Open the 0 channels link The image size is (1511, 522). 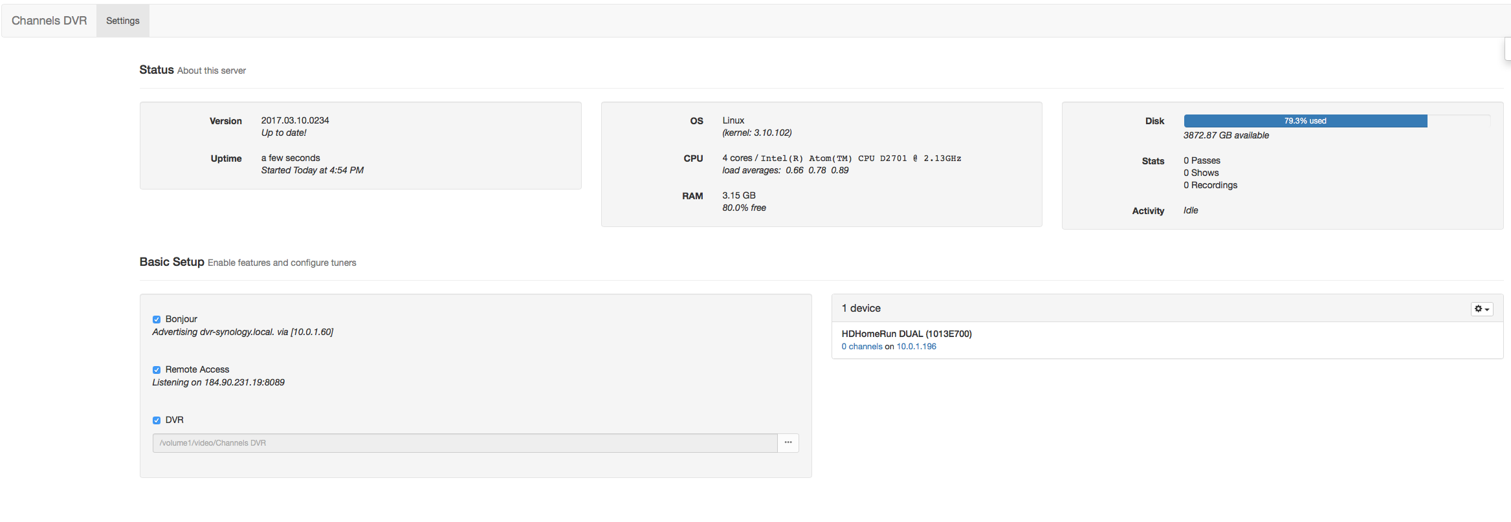861,347
